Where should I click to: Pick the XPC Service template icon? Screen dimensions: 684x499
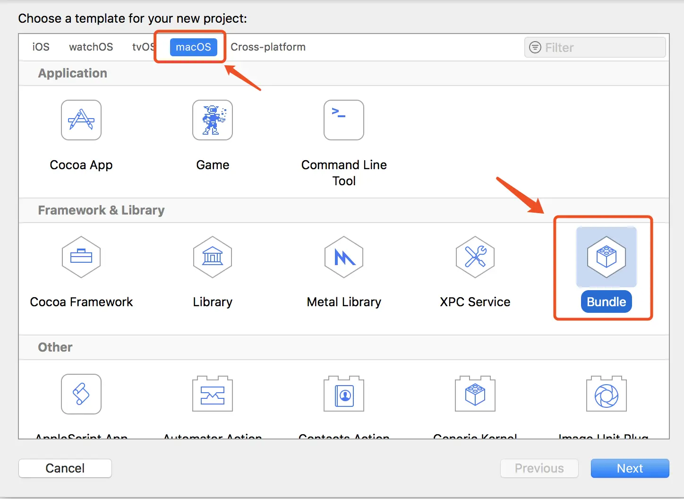[475, 257]
